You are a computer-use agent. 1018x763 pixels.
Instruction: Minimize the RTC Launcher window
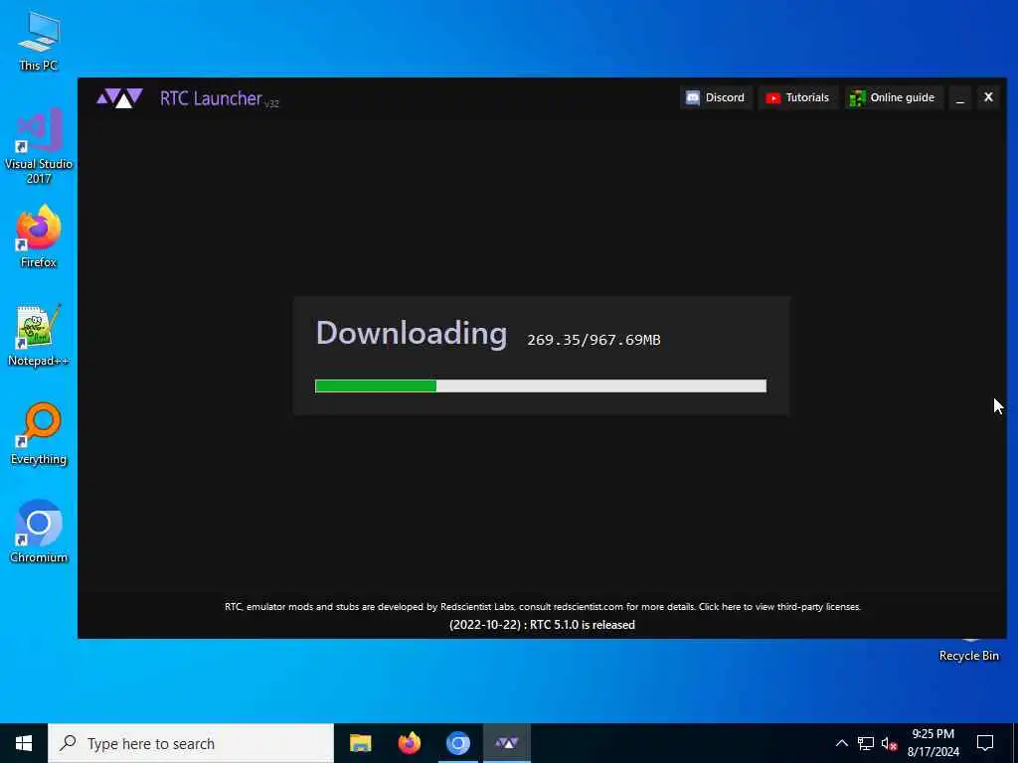959,97
